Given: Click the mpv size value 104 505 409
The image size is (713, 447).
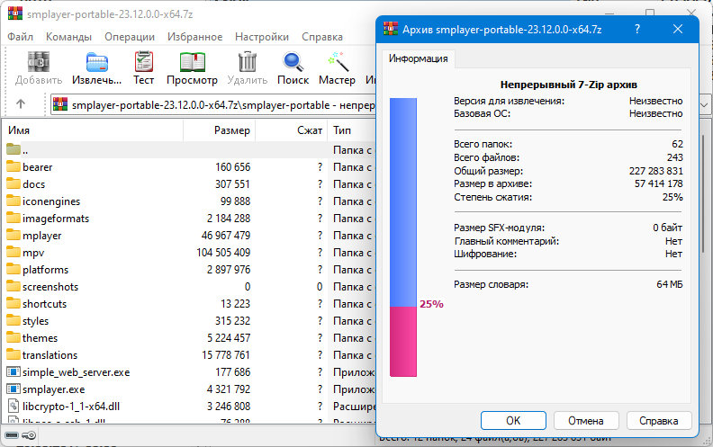Looking at the screenshot, I should coord(223,253).
